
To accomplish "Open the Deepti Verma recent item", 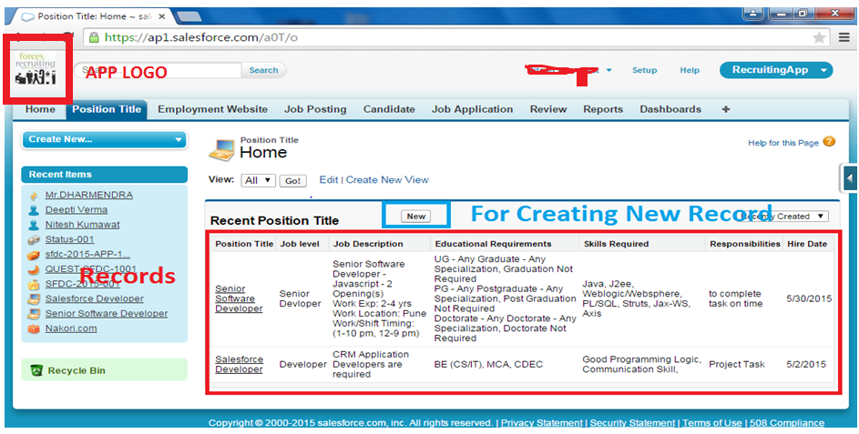I will coord(77,209).
